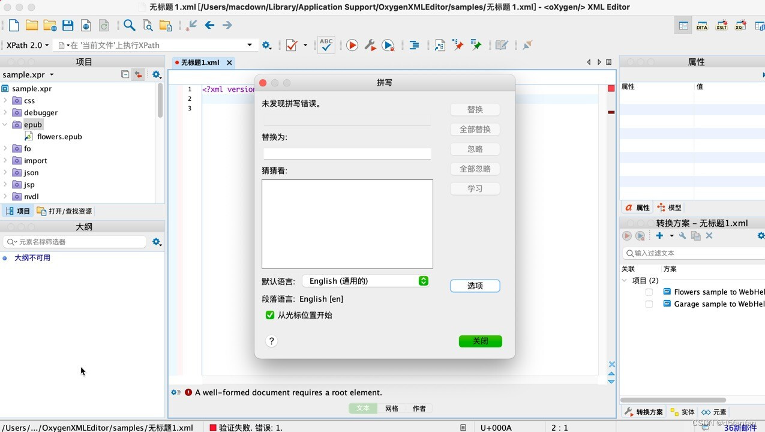Viewport: 765px width, 432px height.
Task: Run the Apply Transformation Scenario tool
Action: click(352, 45)
